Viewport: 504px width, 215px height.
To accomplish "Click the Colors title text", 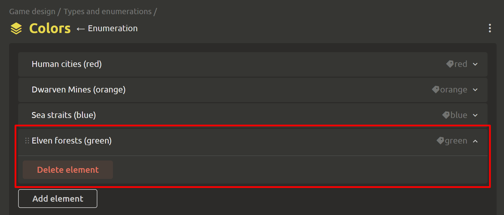I will (x=50, y=28).
